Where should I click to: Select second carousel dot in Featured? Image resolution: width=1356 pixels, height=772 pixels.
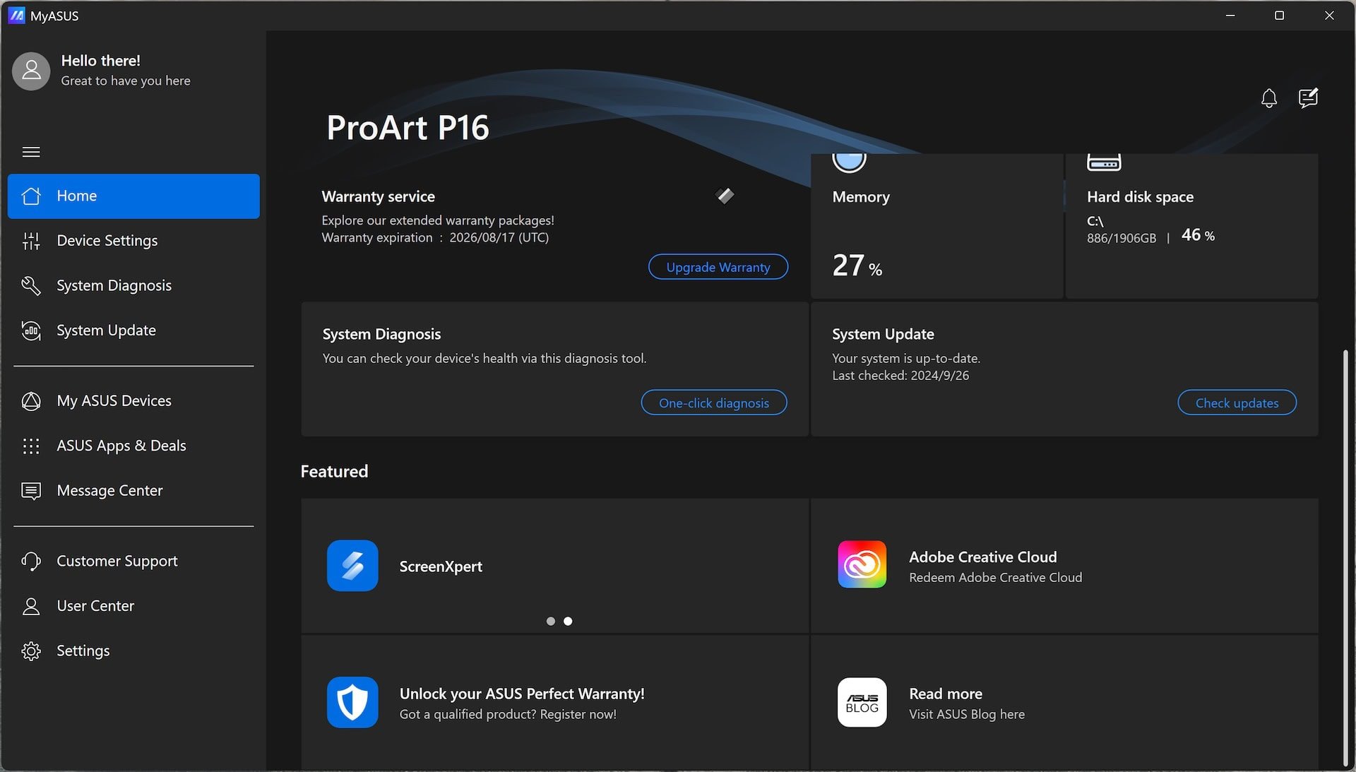568,622
